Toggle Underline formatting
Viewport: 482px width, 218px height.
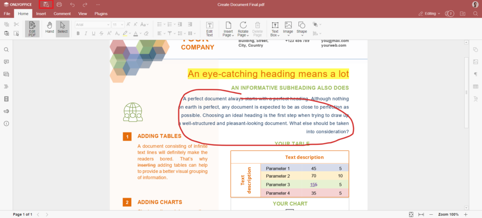pyautogui.click(x=94, y=33)
